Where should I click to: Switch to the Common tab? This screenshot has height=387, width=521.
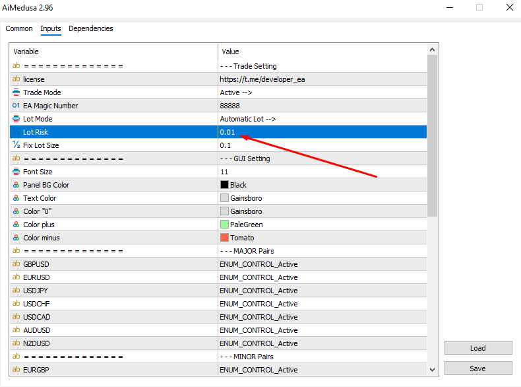(x=19, y=28)
